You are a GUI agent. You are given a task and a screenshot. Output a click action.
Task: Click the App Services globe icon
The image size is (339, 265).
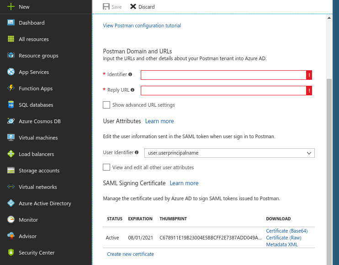[x=11, y=72]
